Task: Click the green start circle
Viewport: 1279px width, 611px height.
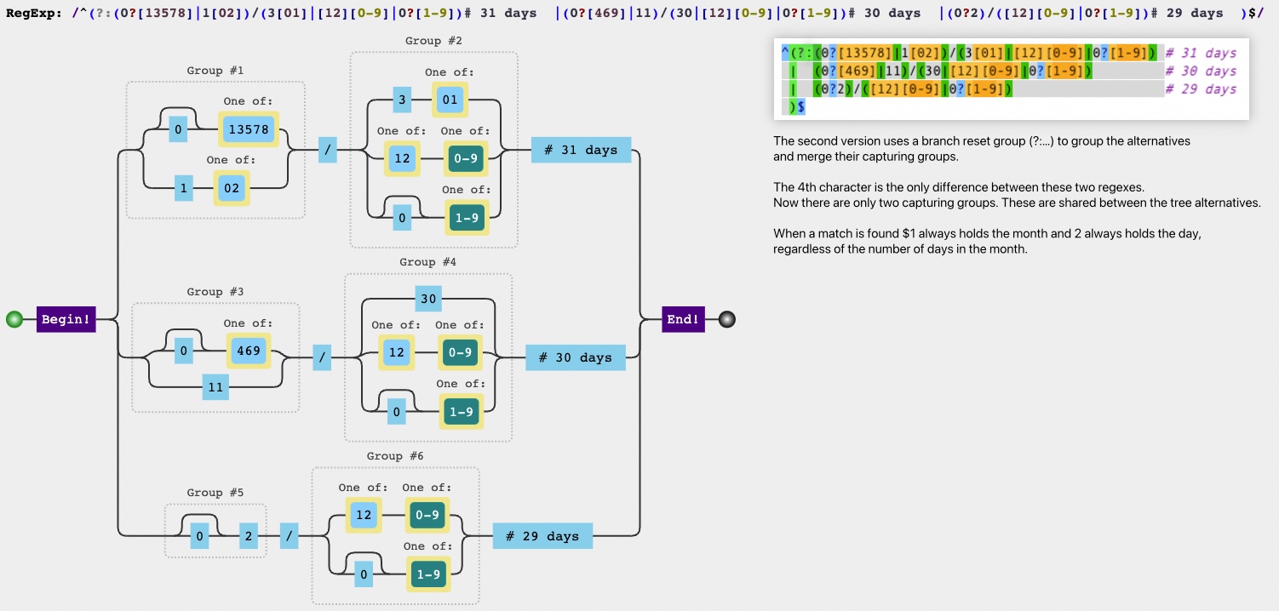Action: [x=14, y=320]
